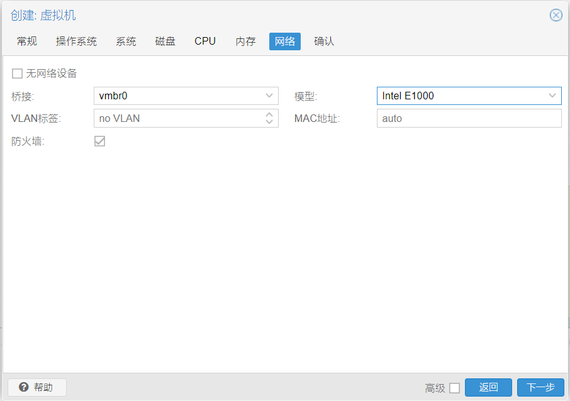
Task: Switch to the CPU tab
Action: [x=205, y=41]
